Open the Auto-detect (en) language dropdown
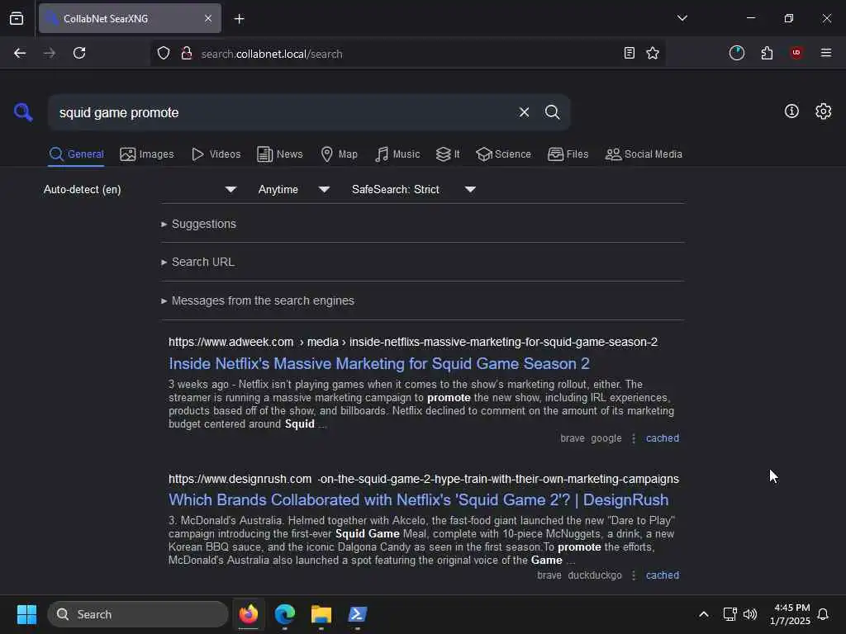The height and width of the screenshot is (634, 846). point(140,189)
